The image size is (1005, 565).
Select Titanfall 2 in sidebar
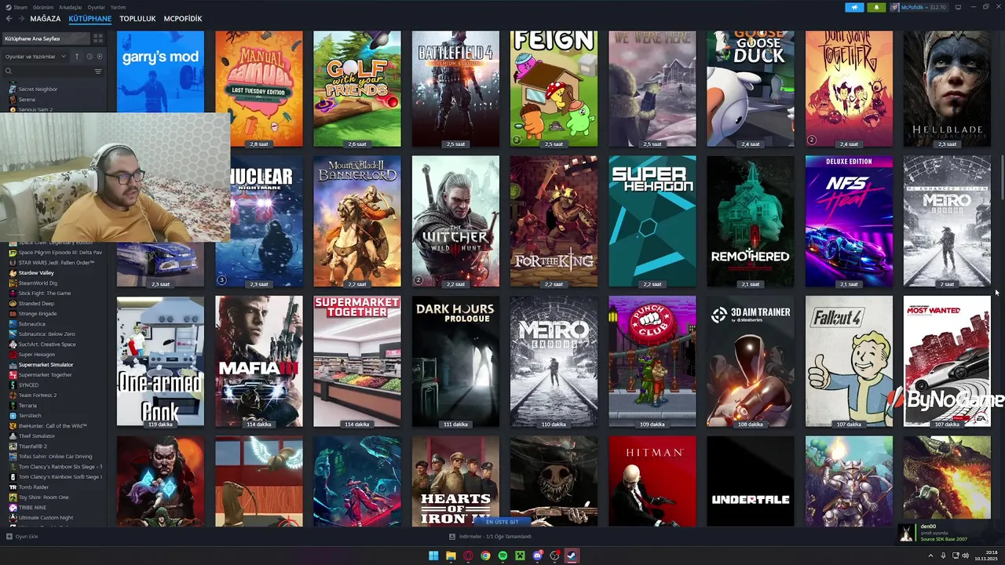(x=33, y=446)
